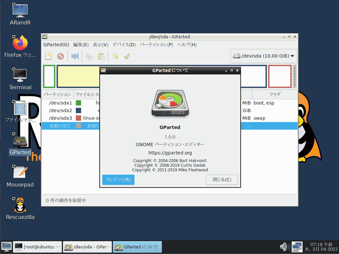Open the 表示(V) menu
339x254 pixels.
101,45
